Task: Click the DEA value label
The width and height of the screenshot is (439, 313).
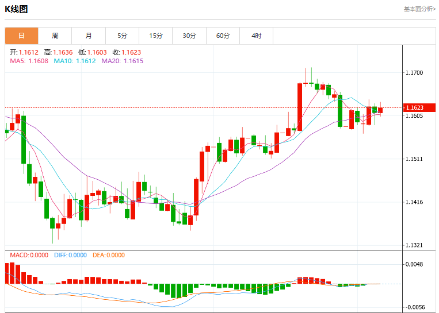Action: [x=109, y=255]
